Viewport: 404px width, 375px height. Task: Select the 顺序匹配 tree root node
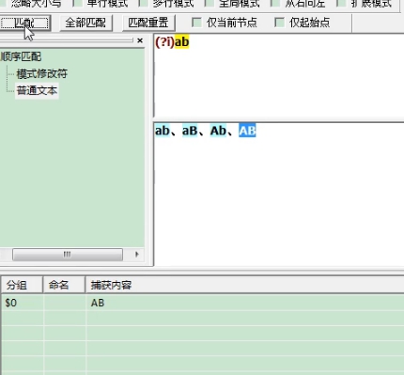pos(21,56)
